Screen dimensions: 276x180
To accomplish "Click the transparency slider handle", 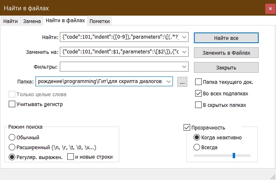I will click(x=234, y=155).
